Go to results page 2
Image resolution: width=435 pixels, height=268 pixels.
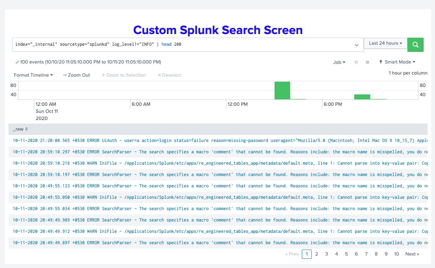point(317,254)
